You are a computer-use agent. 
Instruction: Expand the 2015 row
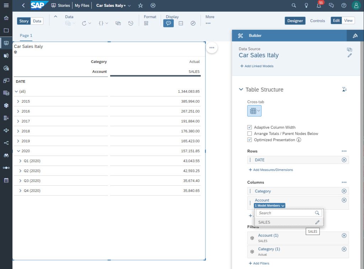click(18, 101)
